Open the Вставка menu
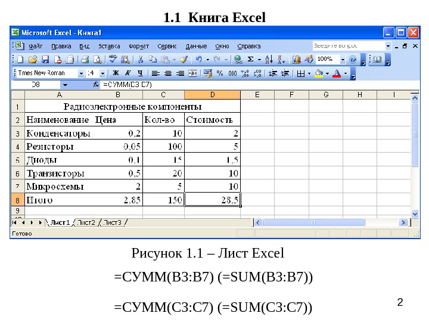 (x=109, y=47)
